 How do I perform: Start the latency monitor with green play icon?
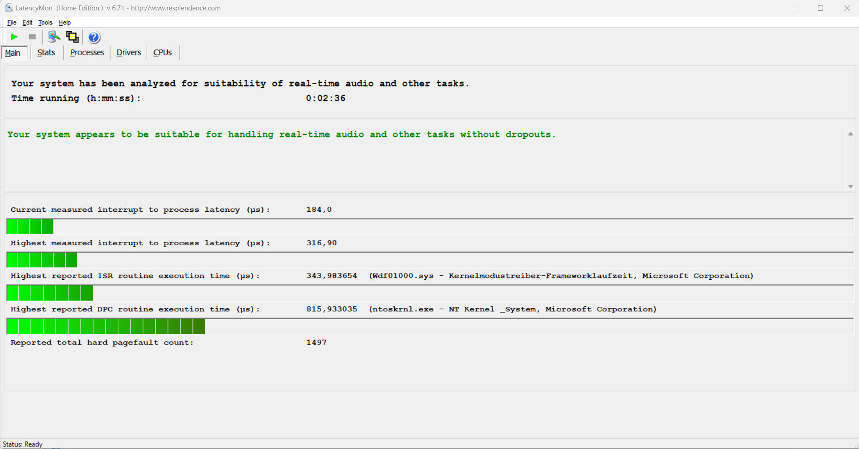click(14, 37)
